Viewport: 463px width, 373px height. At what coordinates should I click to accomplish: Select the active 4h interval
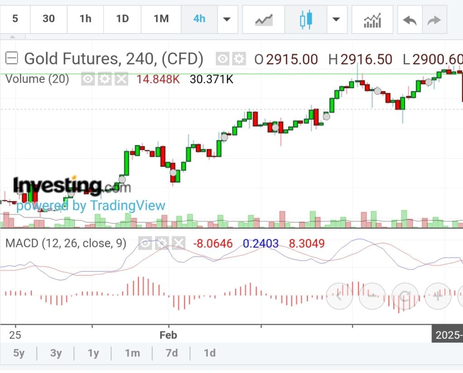(199, 19)
